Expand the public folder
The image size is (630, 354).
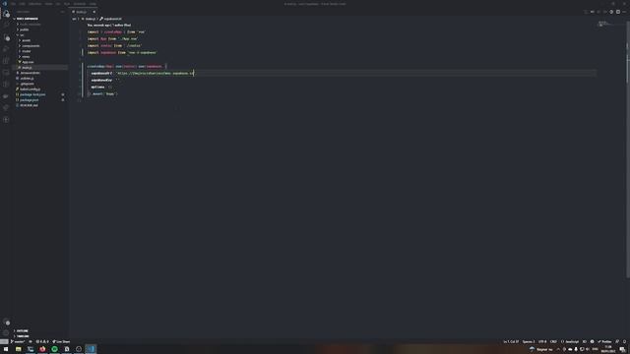coord(25,29)
